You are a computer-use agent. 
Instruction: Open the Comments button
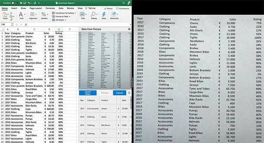(x=123, y=9)
